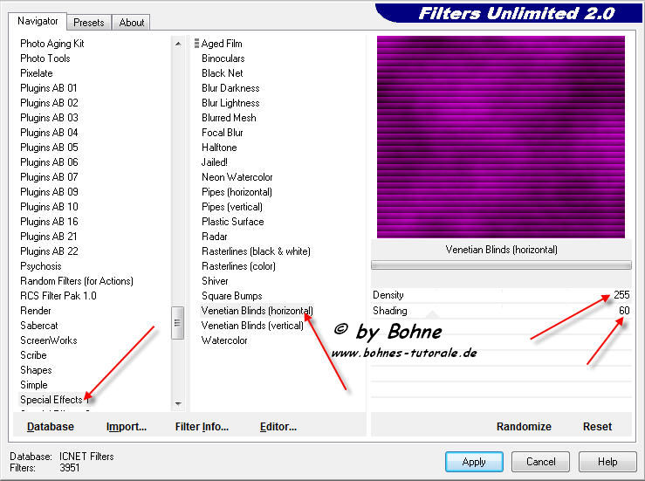645x481 pixels.
Task: Click the purple filter preview image
Action: coord(500,137)
